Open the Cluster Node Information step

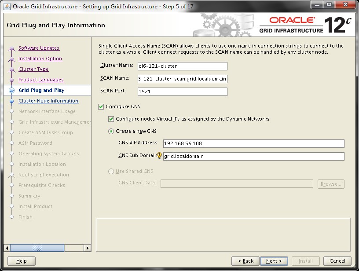(x=48, y=101)
